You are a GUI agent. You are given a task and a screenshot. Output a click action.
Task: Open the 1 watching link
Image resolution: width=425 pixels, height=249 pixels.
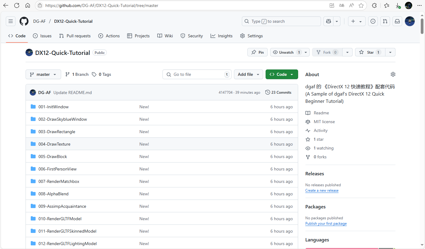(x=320, y=148)
